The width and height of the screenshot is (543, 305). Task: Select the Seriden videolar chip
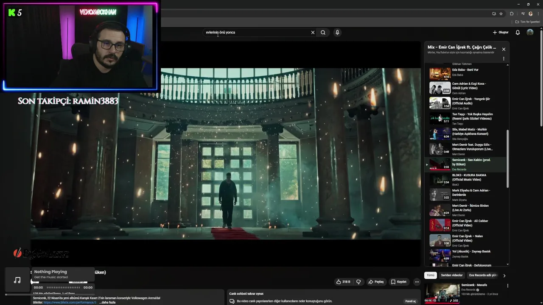tap(452, 275)
